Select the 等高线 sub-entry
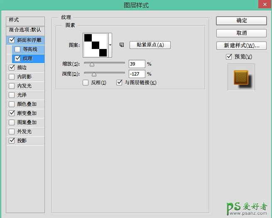 pyautogui.click(x=30, y=49)
